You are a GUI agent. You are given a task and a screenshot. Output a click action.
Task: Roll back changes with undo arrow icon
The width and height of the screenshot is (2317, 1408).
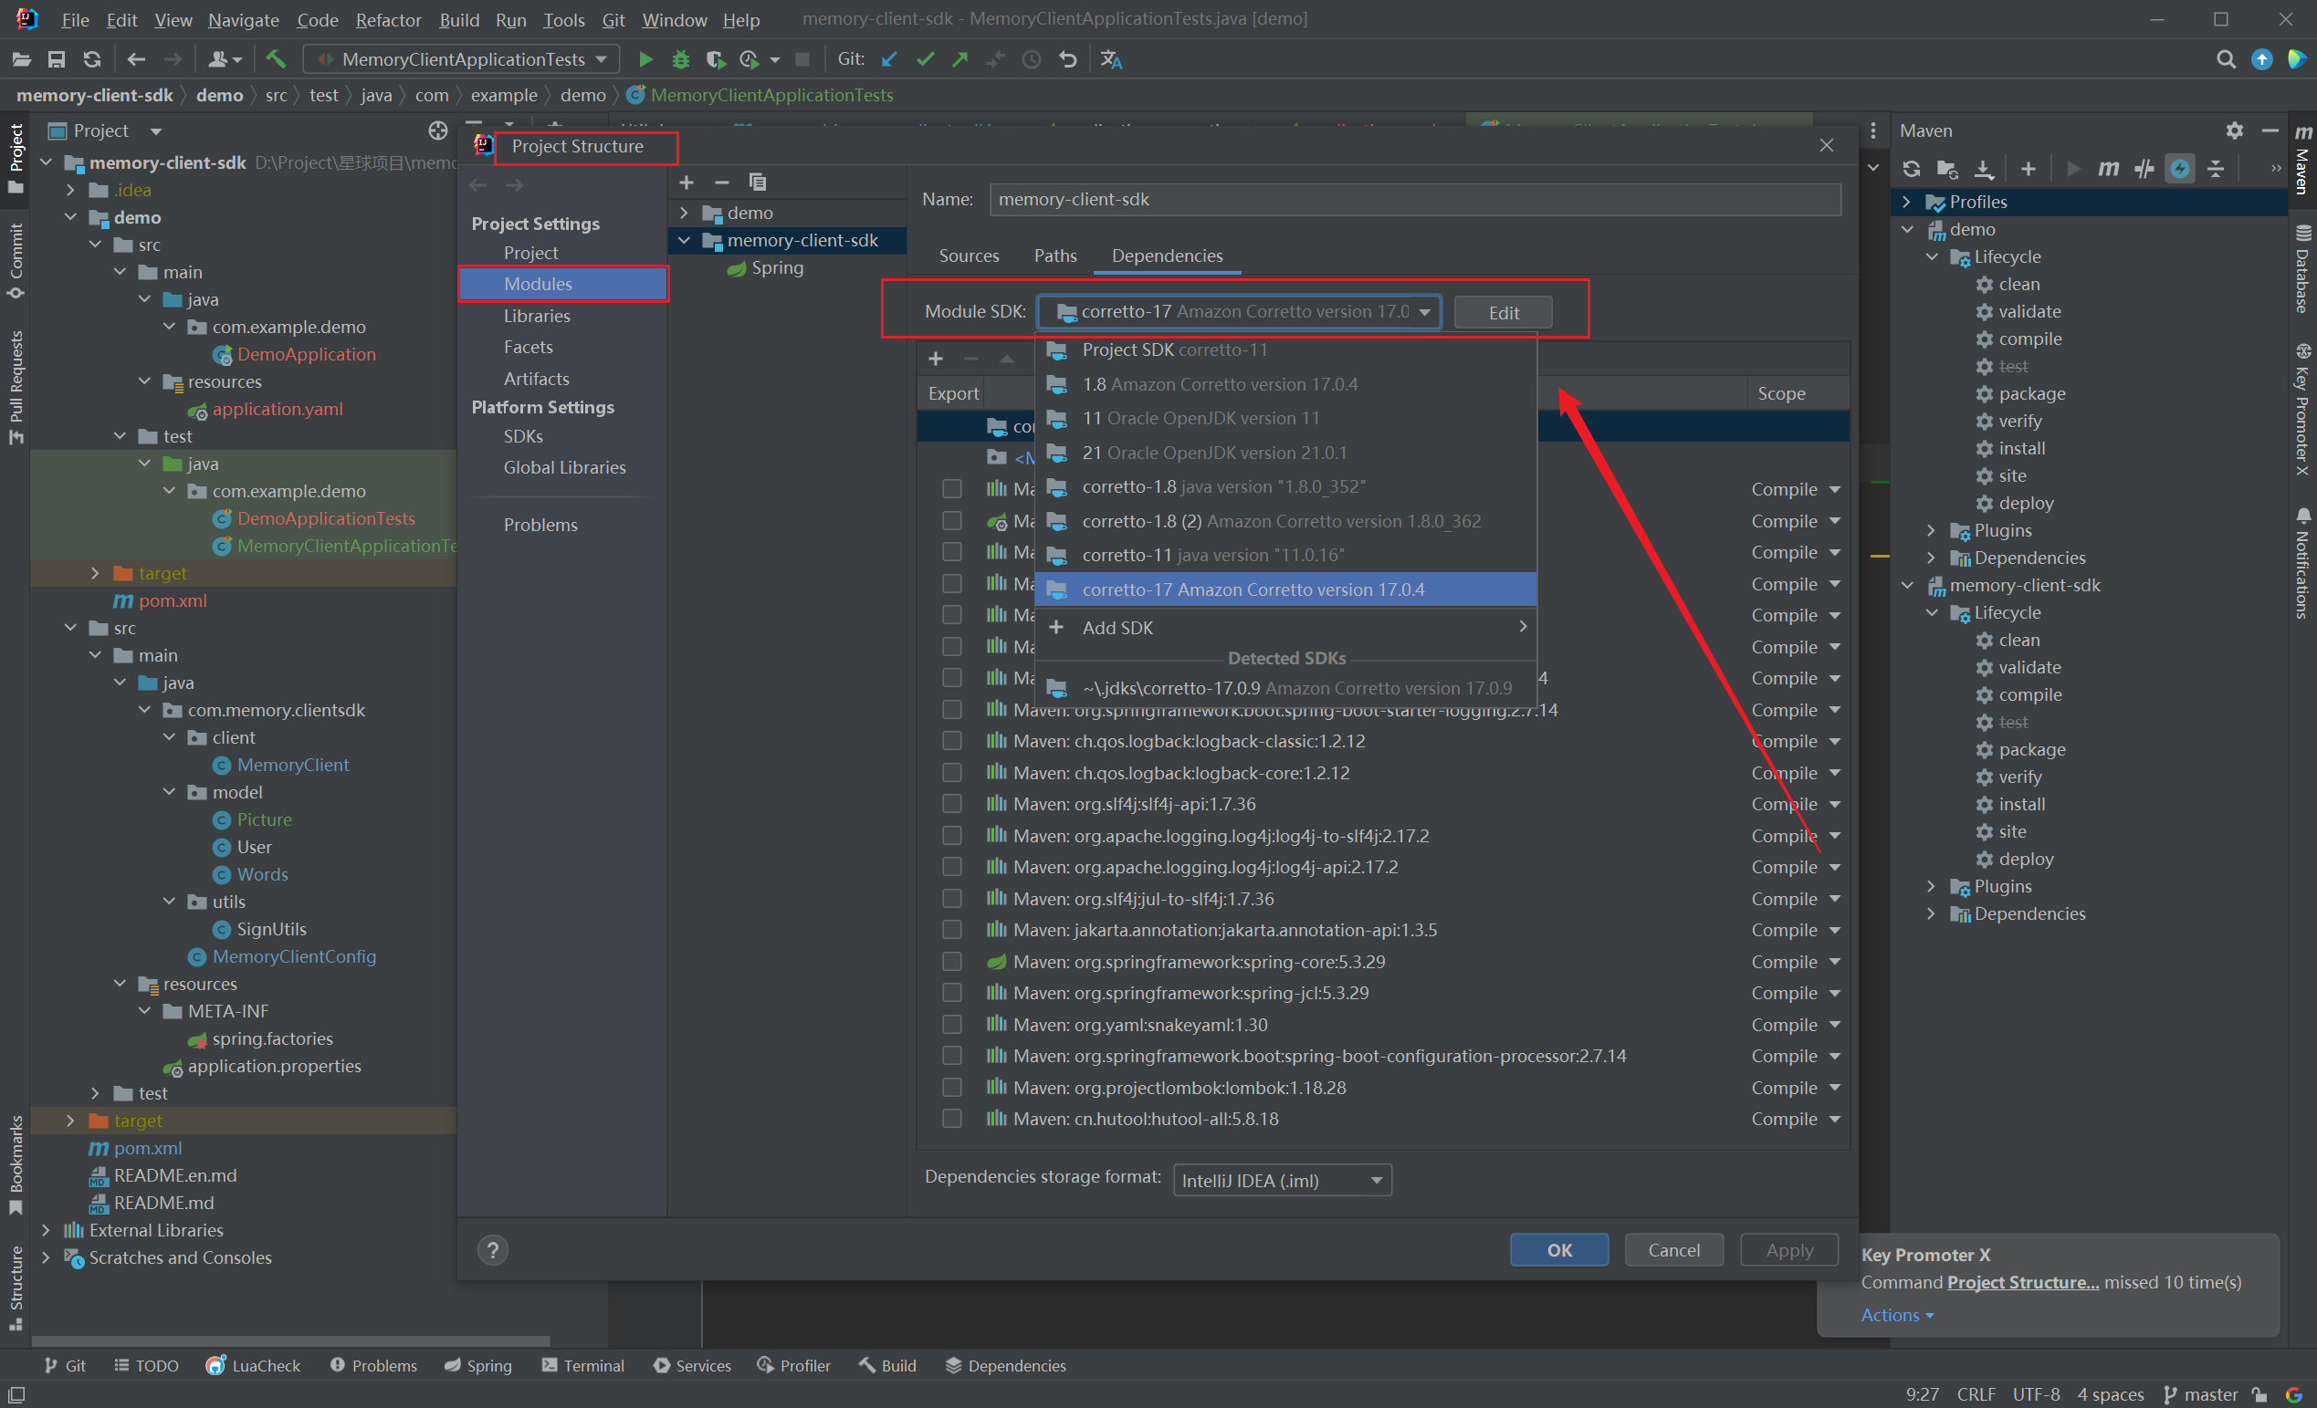(1067, 59)
